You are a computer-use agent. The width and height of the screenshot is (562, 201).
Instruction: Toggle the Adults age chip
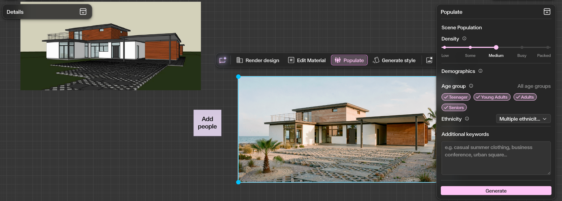point(525,97)
